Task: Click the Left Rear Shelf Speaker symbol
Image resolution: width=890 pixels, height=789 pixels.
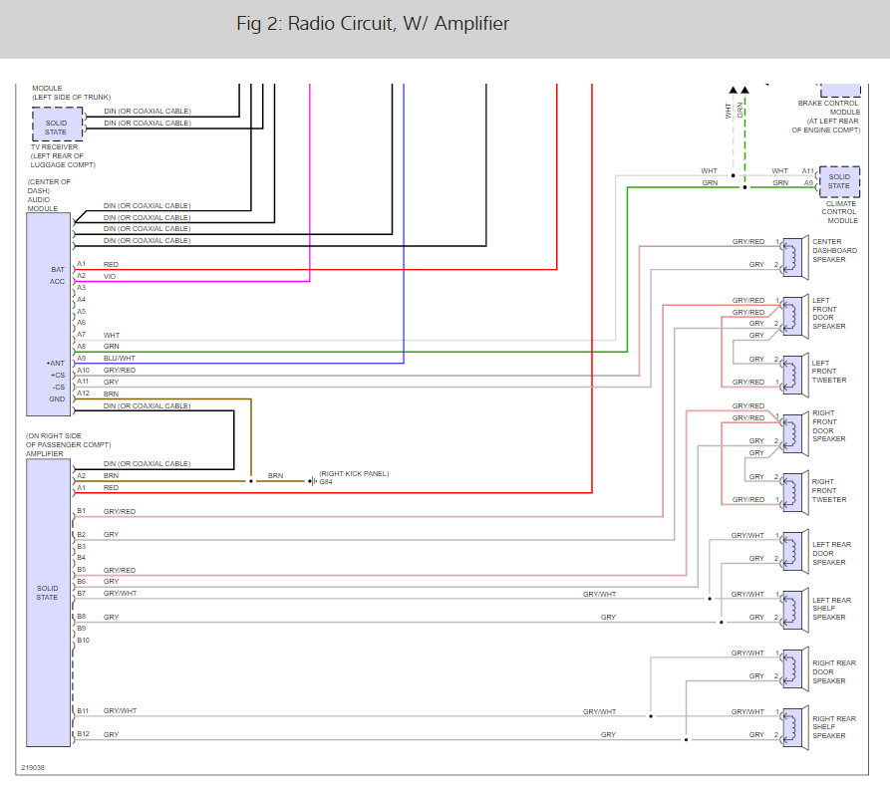Action: coord(795,611)
